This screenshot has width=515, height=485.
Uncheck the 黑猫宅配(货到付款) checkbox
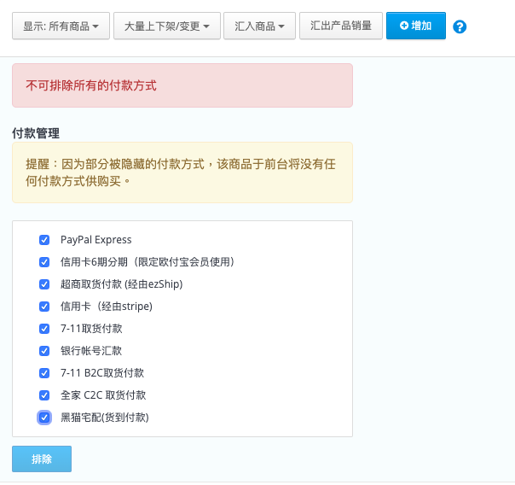44,418
